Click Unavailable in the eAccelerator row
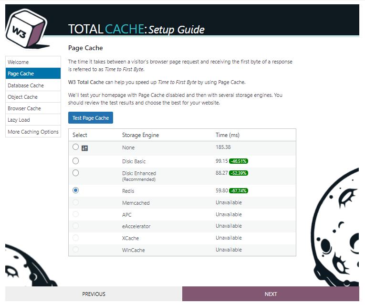This screenshot has height=305, width=365. click(x=229, y=226)
